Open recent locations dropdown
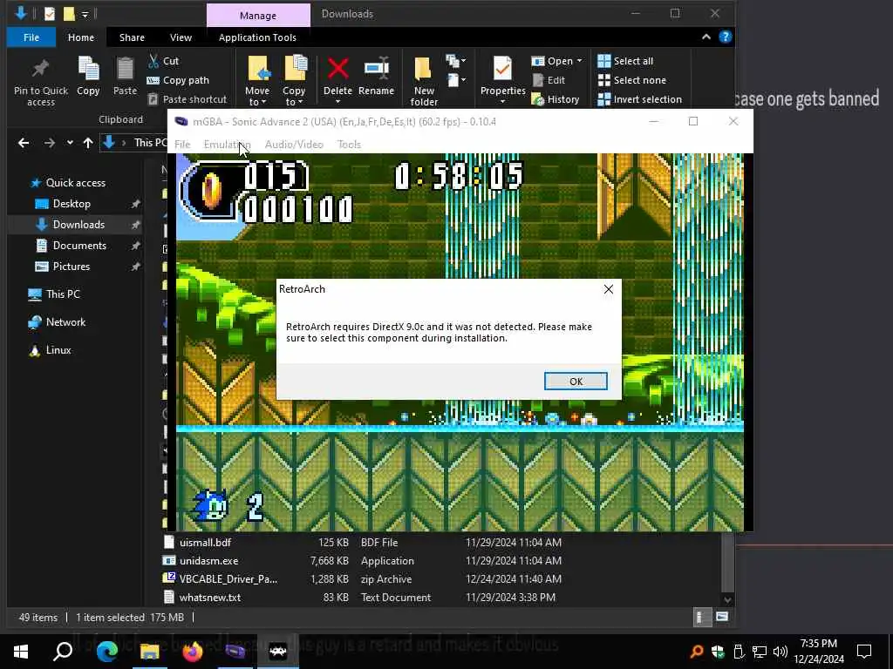The width and height of the screenshot is (893, 669). [70, 143]
